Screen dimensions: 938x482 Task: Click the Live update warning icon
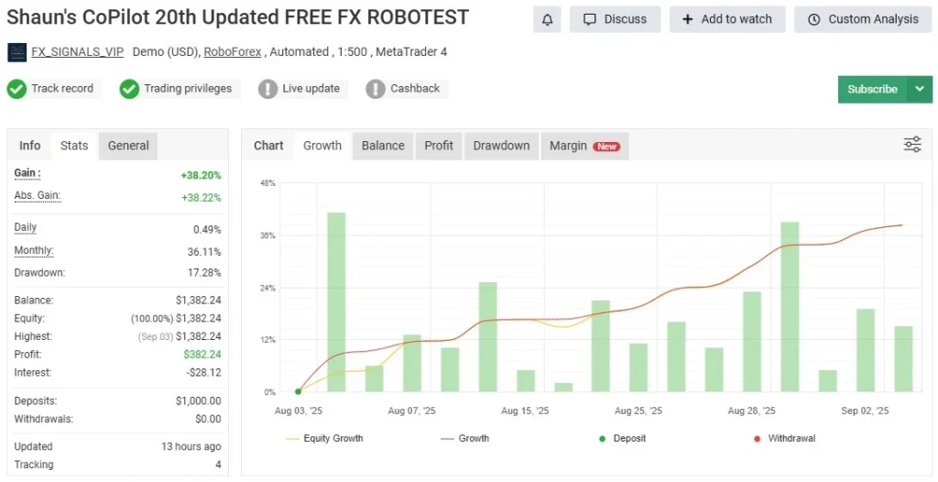point(268,89)
